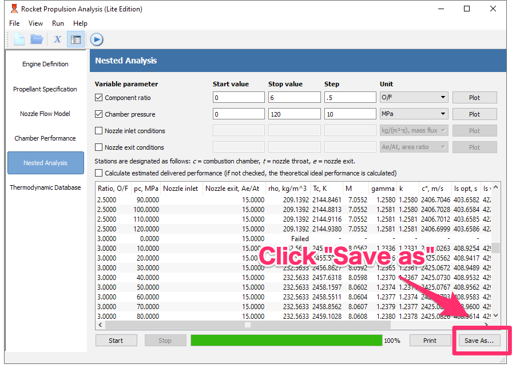The image size is (512, 368).
Task: Toggle the table view toolbar icon
Action: coord(76,39)
